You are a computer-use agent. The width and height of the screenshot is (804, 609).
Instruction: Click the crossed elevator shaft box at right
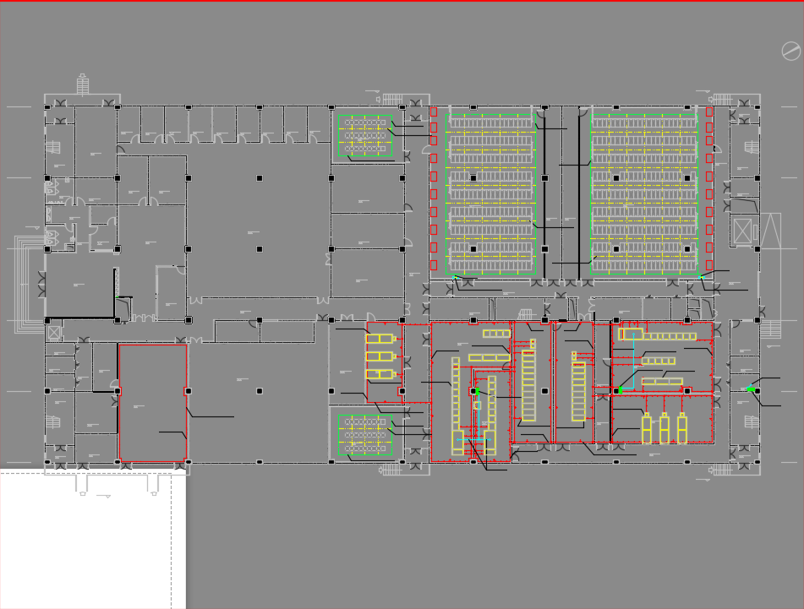pyautogui.click(x=742, y=231)
